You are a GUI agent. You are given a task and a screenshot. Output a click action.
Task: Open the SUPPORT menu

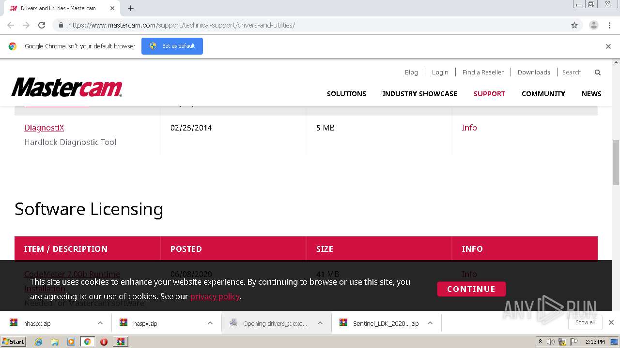(489, 94)
